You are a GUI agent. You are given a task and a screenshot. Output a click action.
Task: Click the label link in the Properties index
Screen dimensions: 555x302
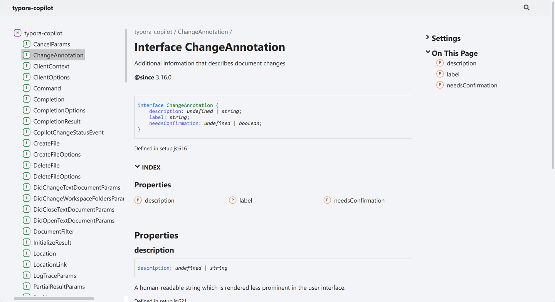pos(247,200)
